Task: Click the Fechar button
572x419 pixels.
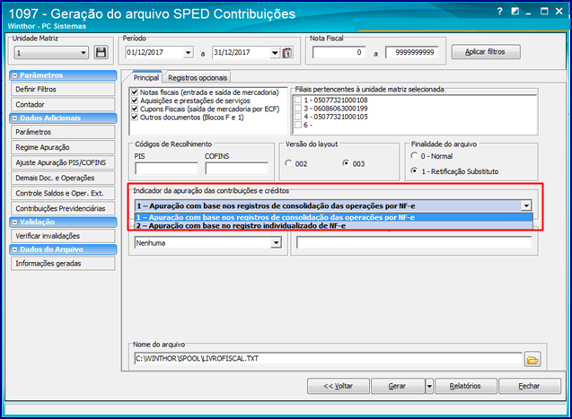Action: tap(529, 386)
